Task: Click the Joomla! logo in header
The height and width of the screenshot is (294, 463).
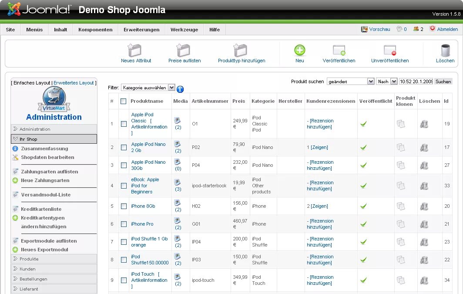Action: pos(39,9)
